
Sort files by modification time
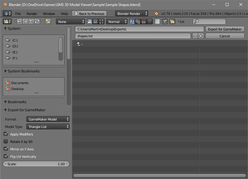coord(144,21)
